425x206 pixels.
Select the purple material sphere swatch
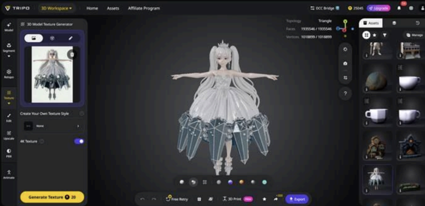click(230, 182)
